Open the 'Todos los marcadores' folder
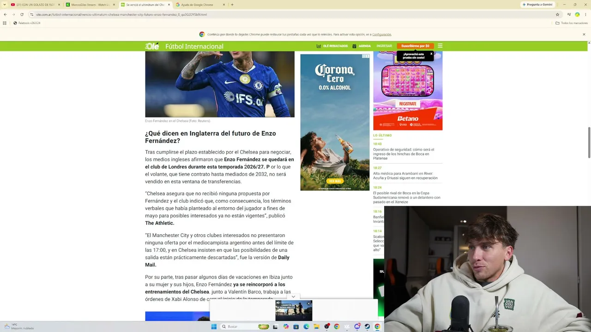This screenshot has height=332, width=591. click(x=571, y=23)
